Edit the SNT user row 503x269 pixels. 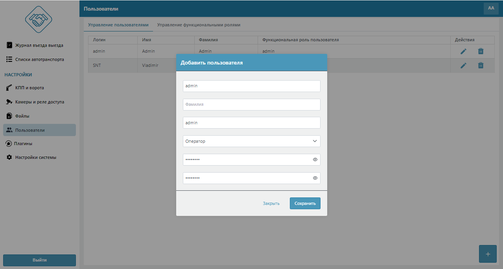[x=463, y=66]
